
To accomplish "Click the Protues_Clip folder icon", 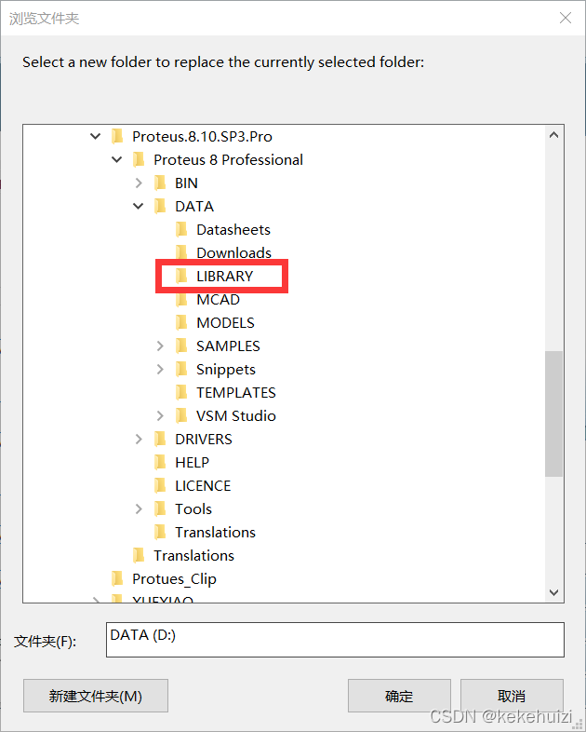I will 117,578.
